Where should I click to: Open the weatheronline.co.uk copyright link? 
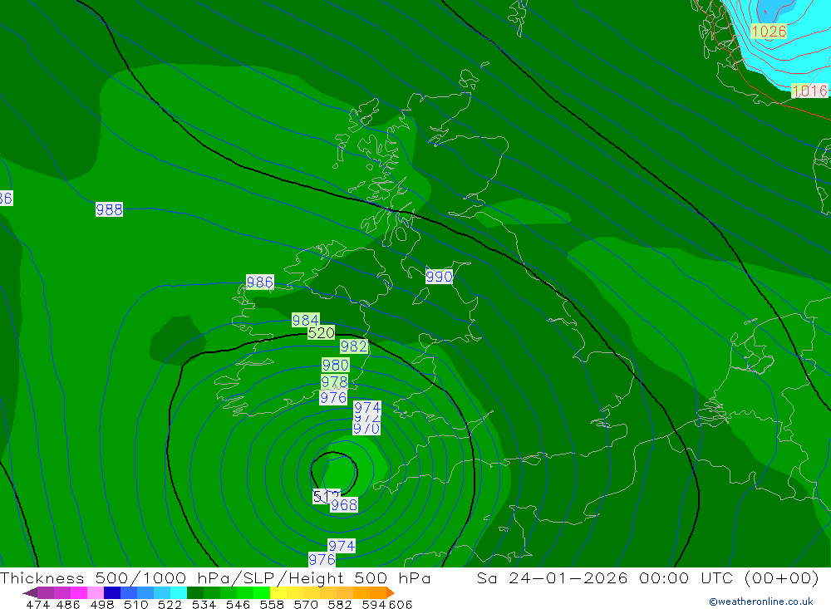tap(761, 602)
